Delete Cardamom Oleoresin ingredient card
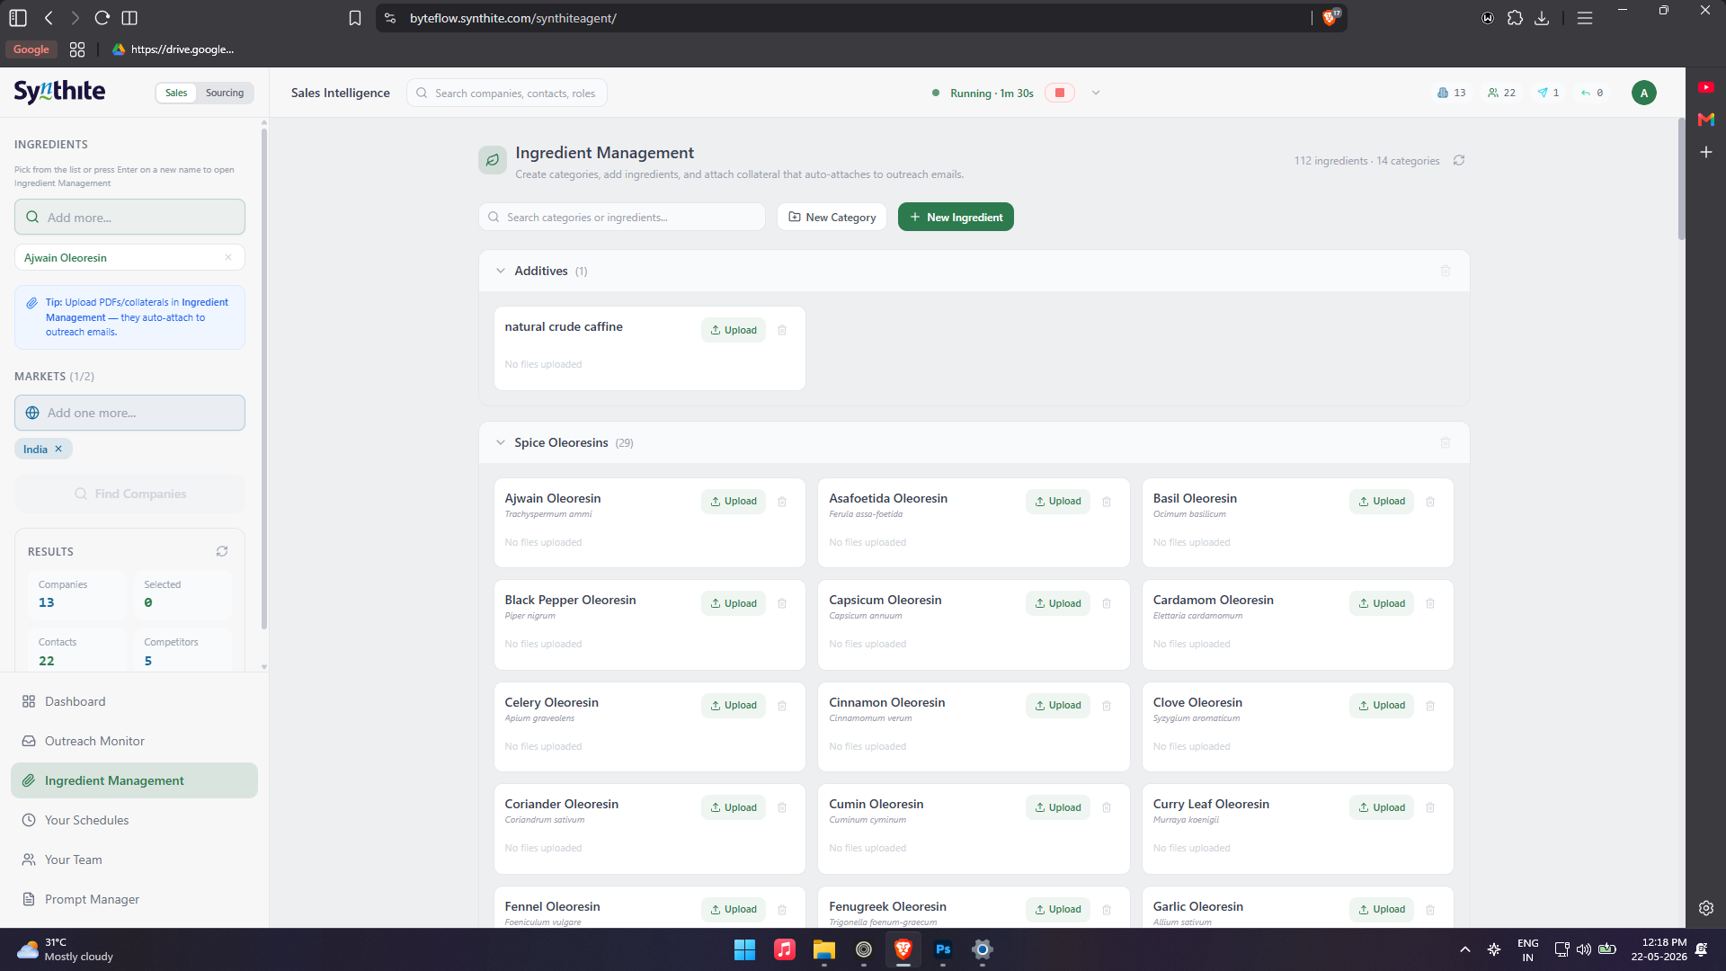The image size is (1726, 971). [x=1430, y=603]
